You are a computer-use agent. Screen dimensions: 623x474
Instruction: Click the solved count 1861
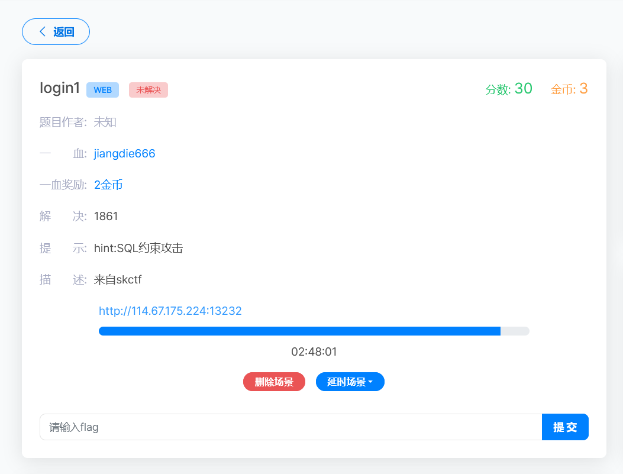click(x=106, y=216)
